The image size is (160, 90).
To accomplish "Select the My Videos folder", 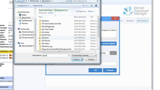I will [45, 43].
